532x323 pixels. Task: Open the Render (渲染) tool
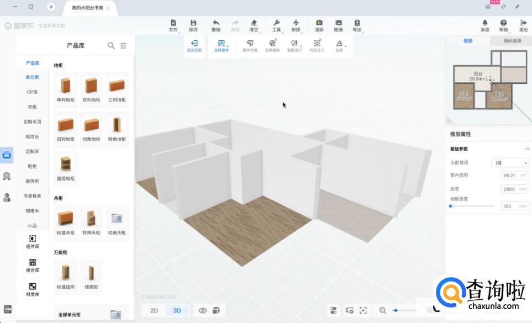click(x=319, y=23)
